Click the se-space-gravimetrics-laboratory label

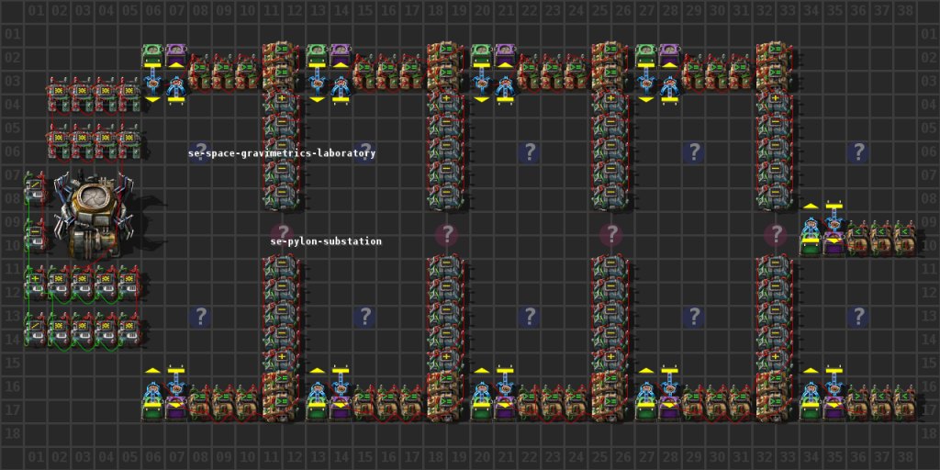tap(282, 153)
